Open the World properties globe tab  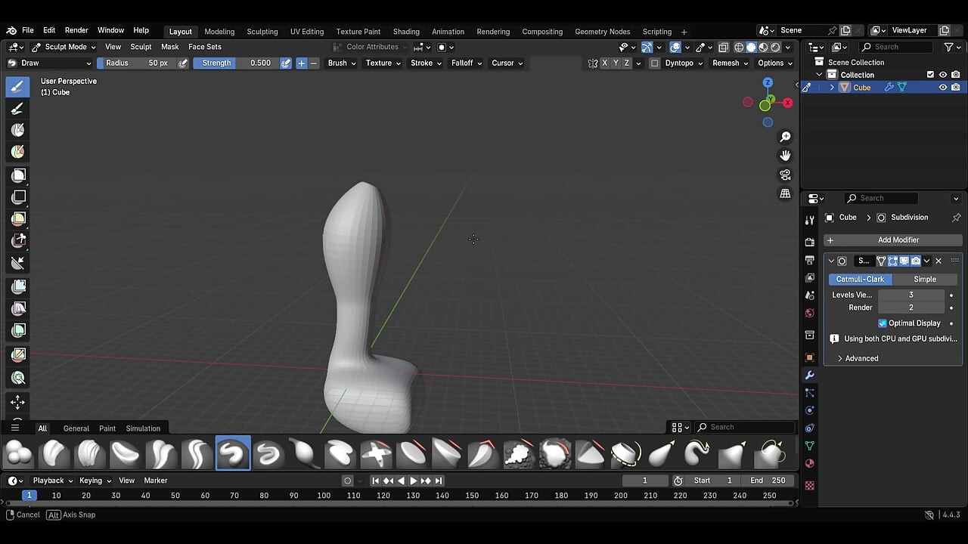tap(809, 313)
